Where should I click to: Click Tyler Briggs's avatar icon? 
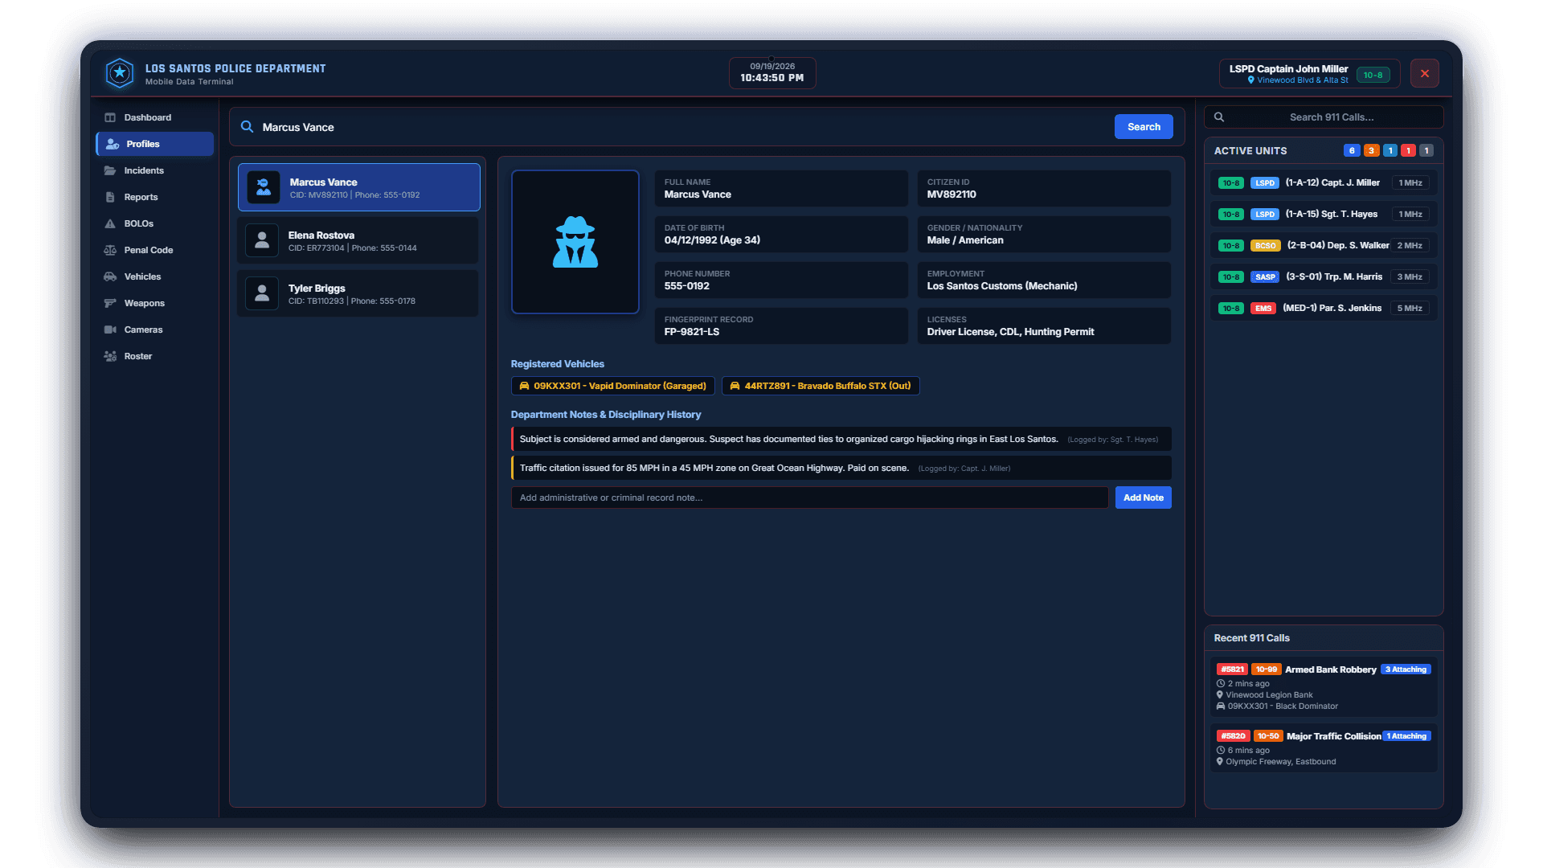262,293
